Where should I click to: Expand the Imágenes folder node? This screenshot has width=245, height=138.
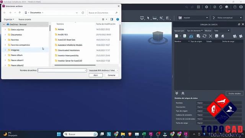pyautogui.click(x=5, y=50)
